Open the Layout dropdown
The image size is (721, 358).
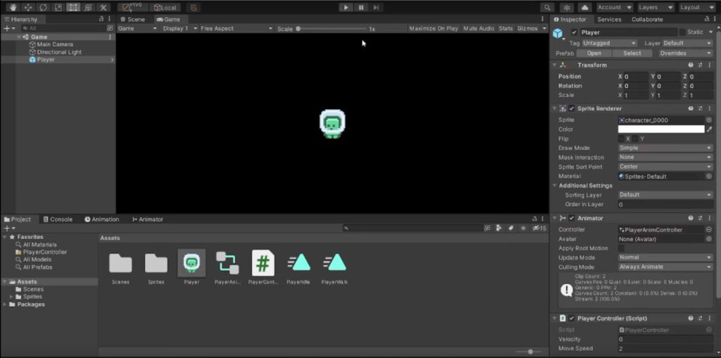click(696, 7)
